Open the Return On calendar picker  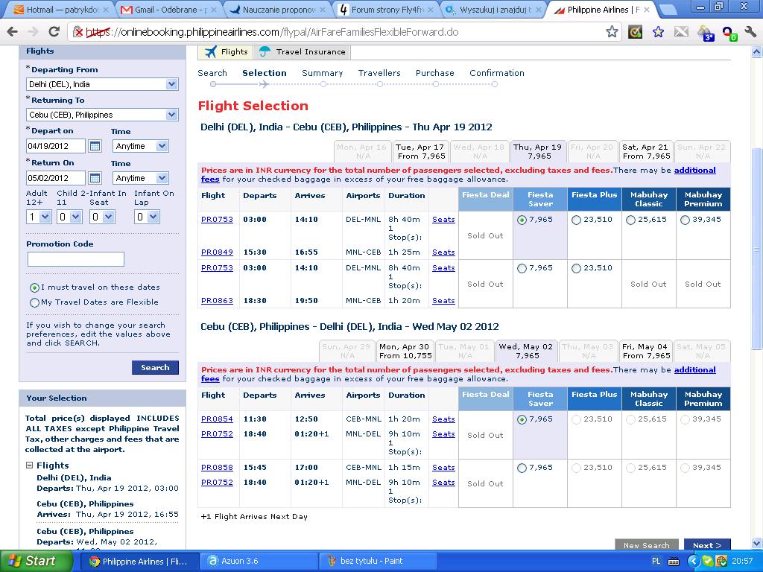(95, 178)
